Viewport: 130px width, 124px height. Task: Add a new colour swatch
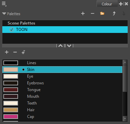click(7, 52)
